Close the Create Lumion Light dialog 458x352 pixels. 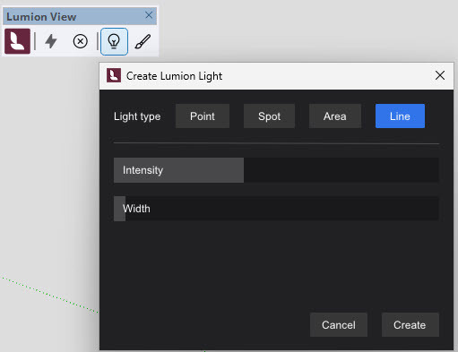click(x=440, y=75)
